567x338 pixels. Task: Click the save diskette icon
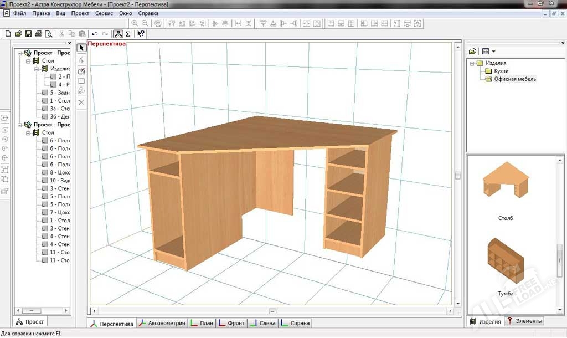coord(29,34)
